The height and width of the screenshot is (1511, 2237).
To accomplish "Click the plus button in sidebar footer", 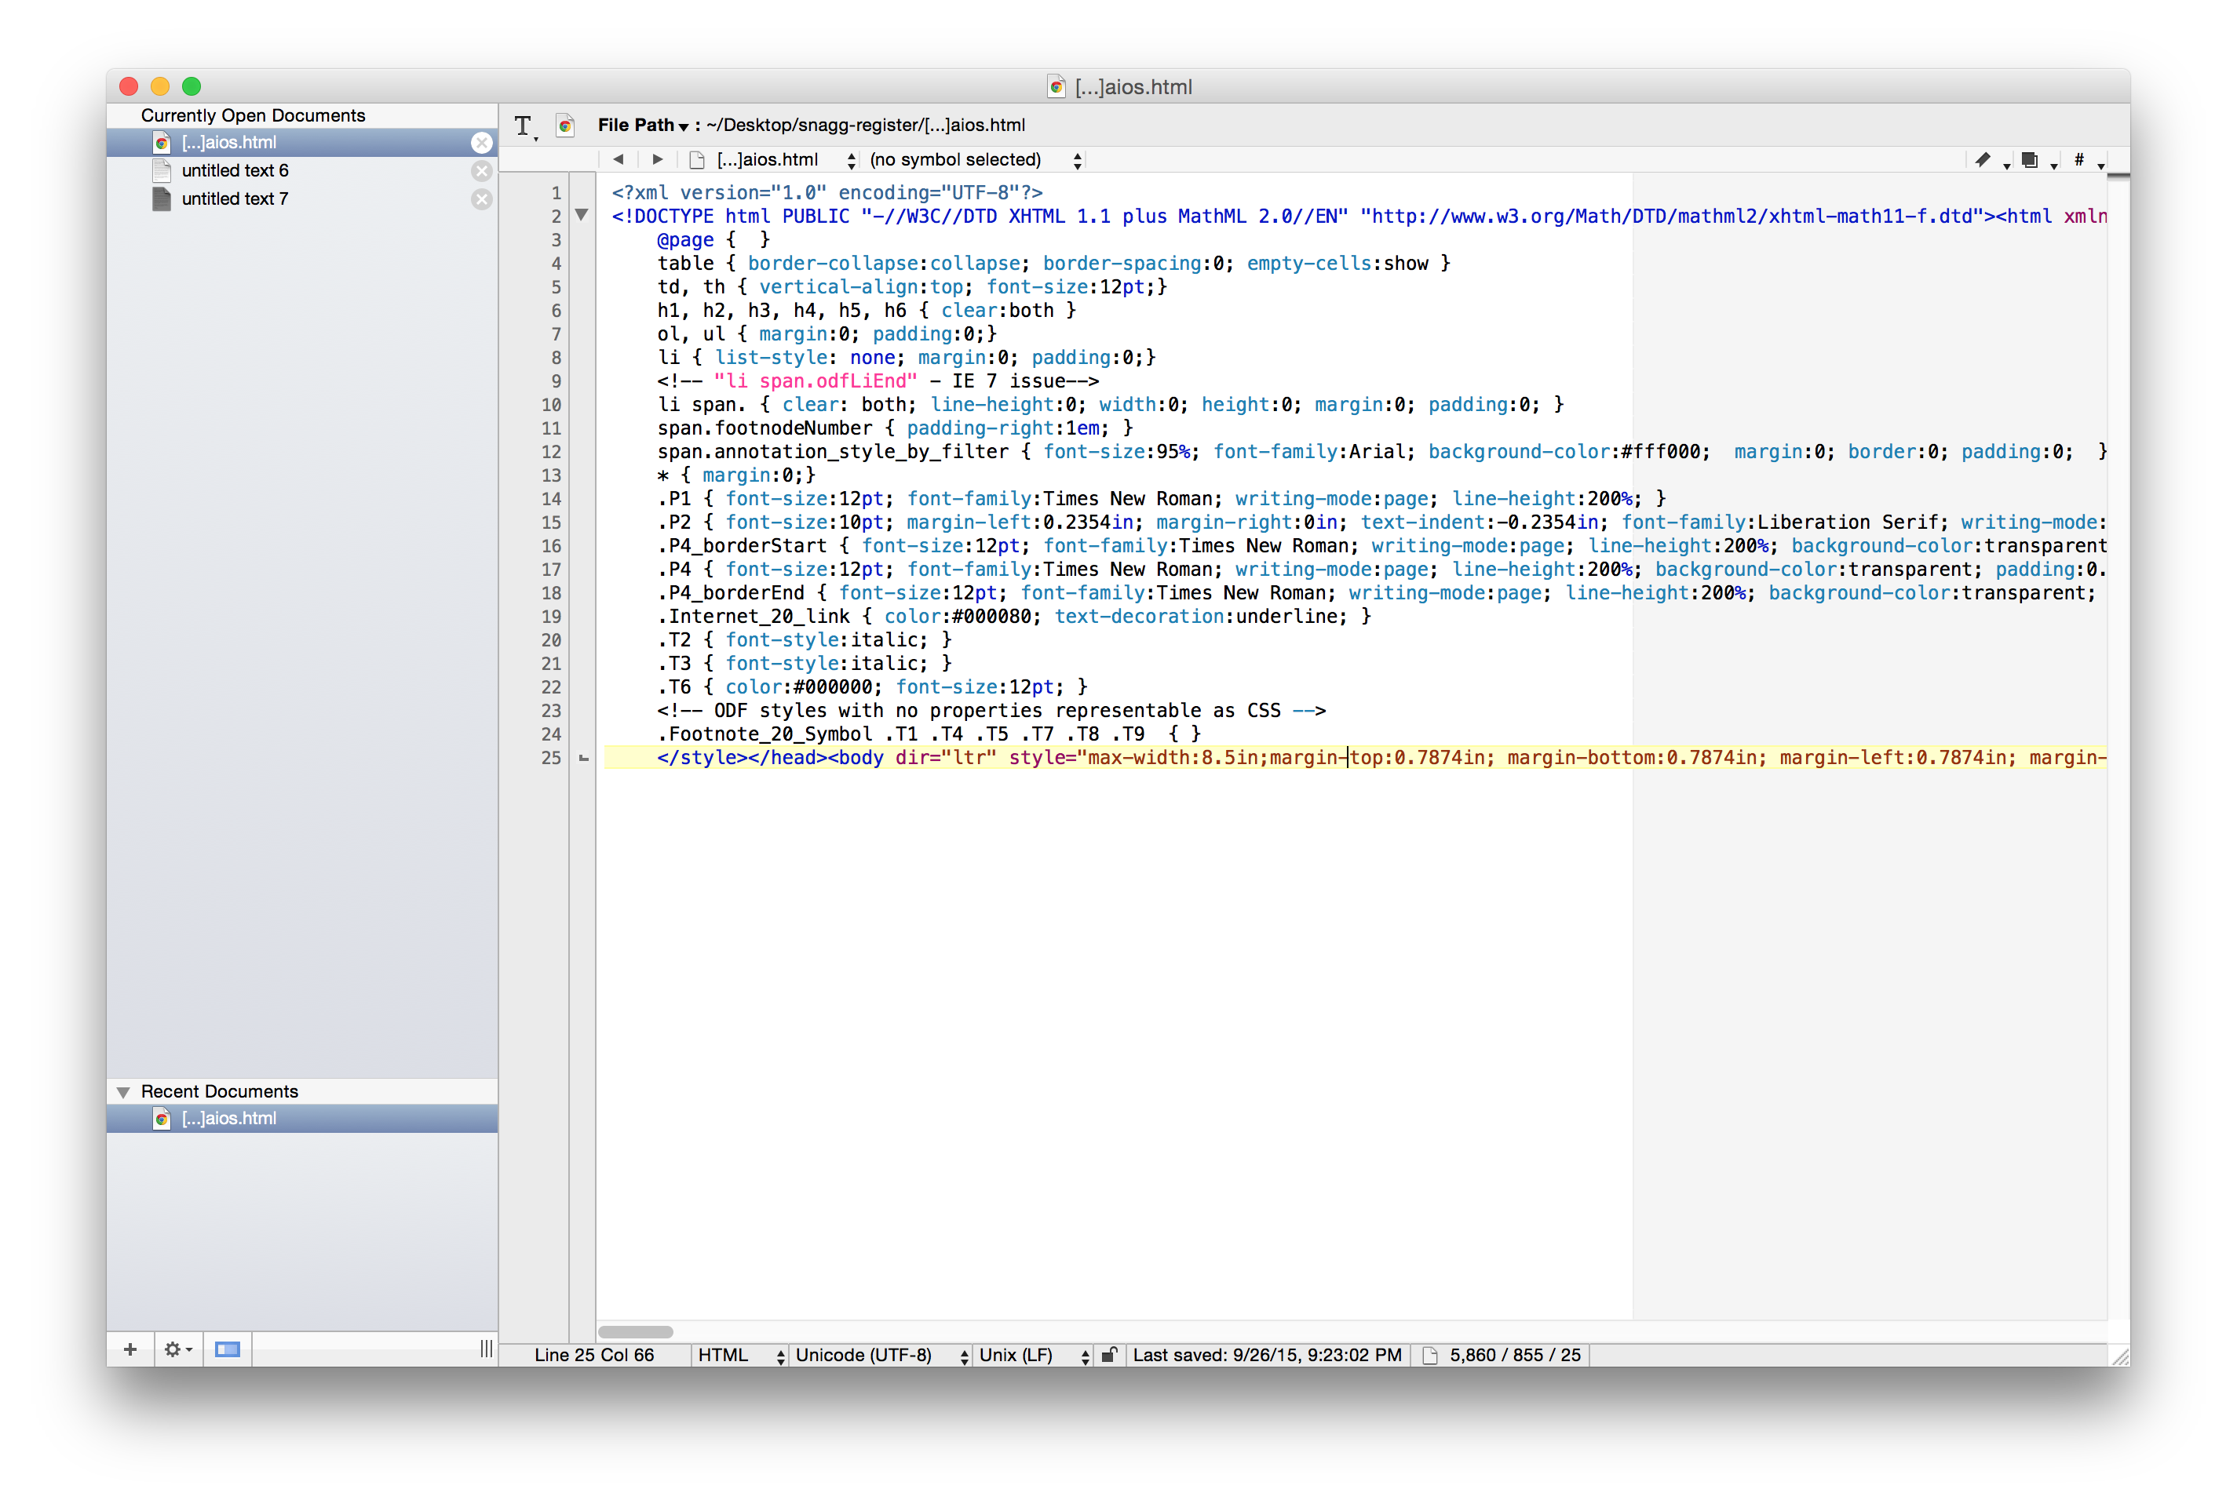I will (x=130, y=1349).
